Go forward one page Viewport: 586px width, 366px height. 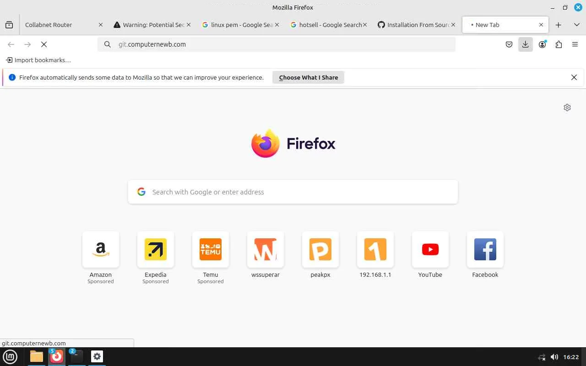[x=27, y=44]
